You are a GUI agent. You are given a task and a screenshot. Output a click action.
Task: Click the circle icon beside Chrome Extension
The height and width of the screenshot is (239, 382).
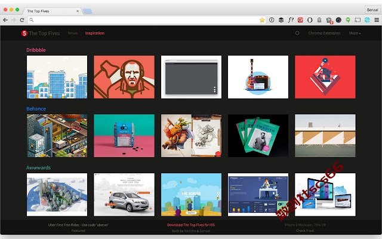point(297,33)
